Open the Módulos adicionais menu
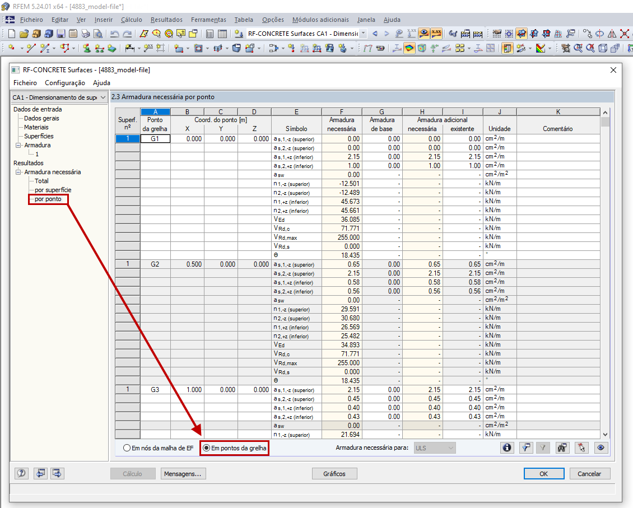Image resolution: width=633 pixels, height=508 pixels. coord(320,20)
